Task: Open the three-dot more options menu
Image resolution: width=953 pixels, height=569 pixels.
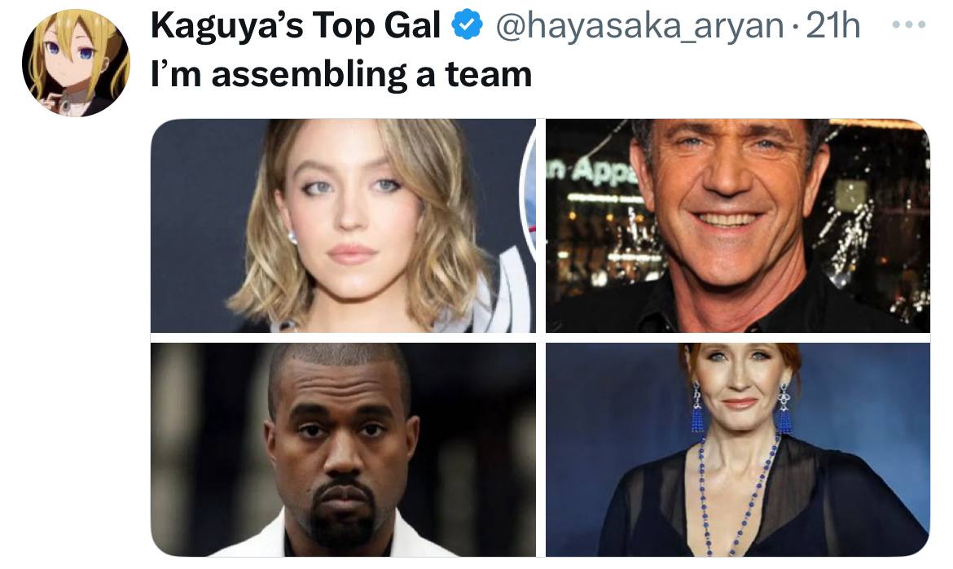Action: pyautogui.click(x=909, y=25)
